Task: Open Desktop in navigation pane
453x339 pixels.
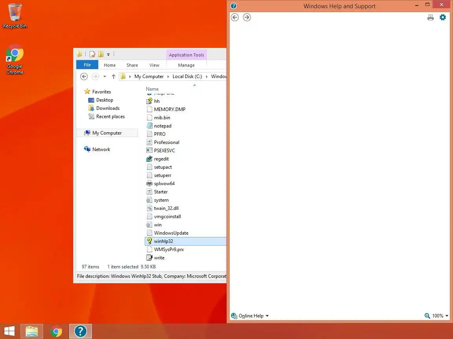Action: point(105,100)
